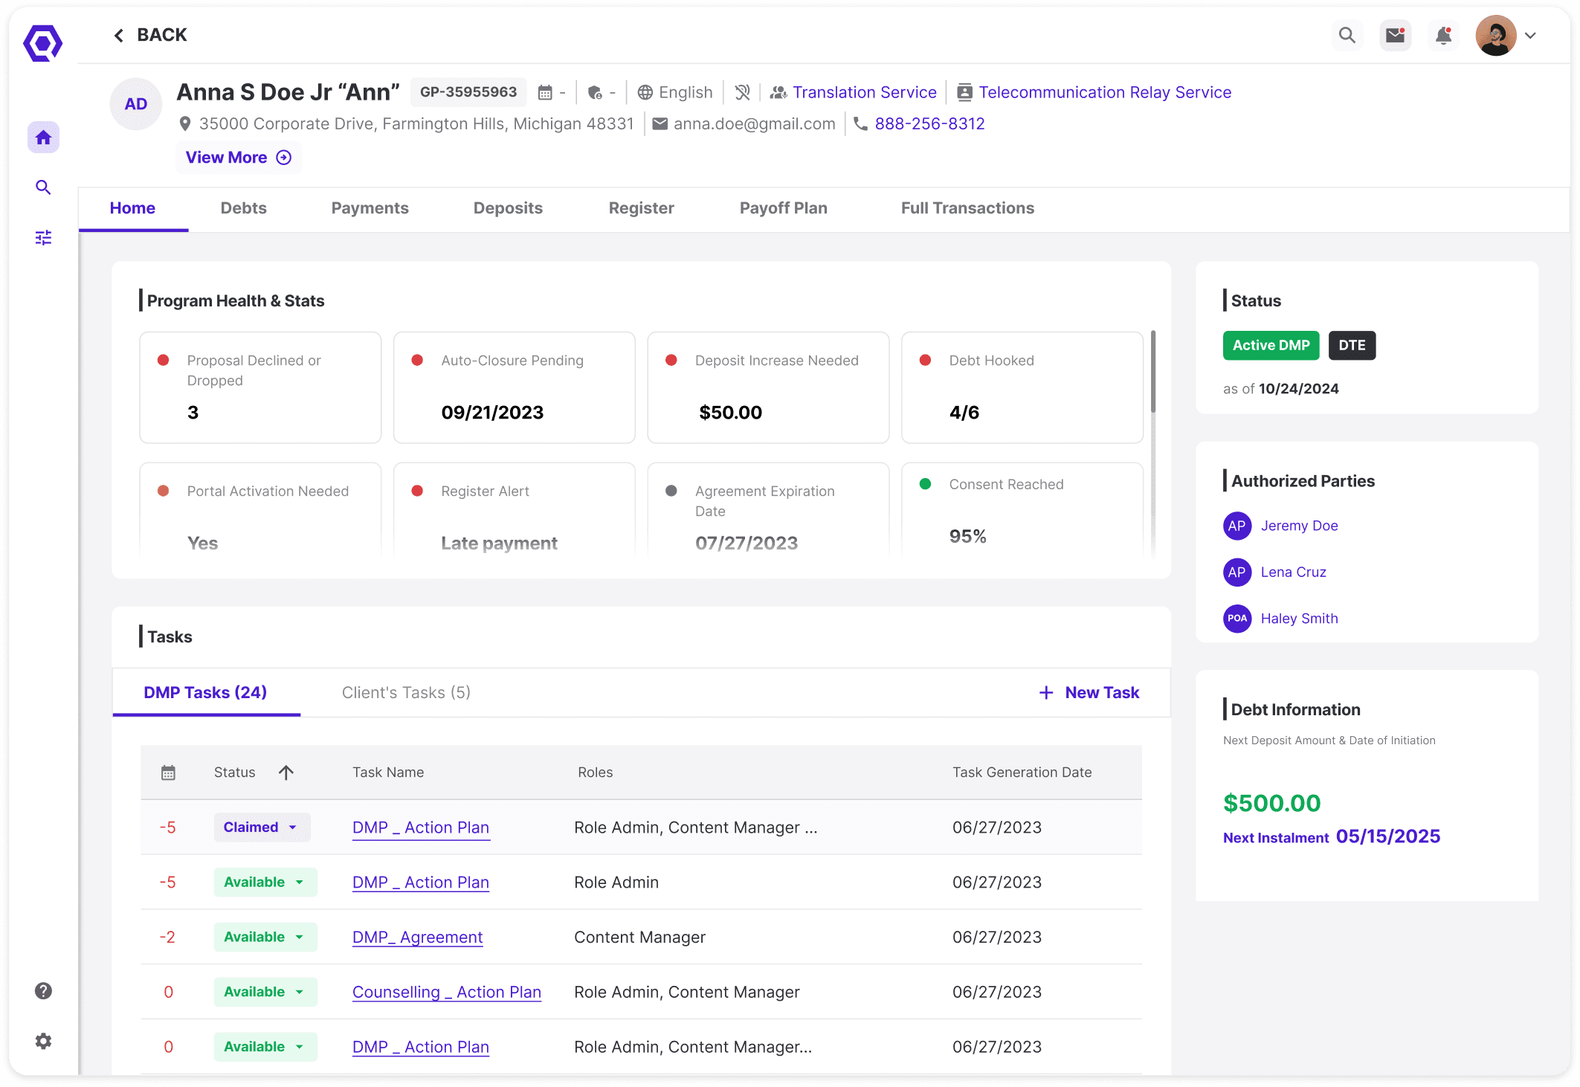Expand the Claimed status dropdown
The height and width of the screenshot is (1087, 1580).
(293, 828)
